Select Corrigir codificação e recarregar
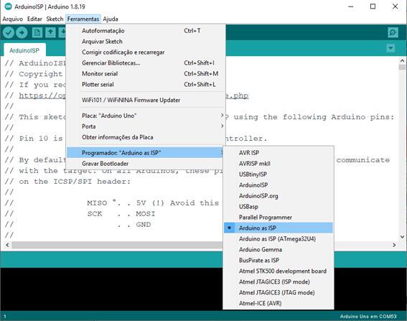This screenshot has width=407, height=321. [x=145, y=52]
